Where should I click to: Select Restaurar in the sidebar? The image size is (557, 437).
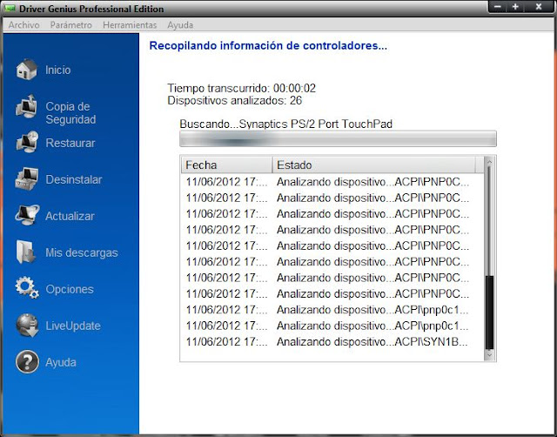[x=70, y=143]
